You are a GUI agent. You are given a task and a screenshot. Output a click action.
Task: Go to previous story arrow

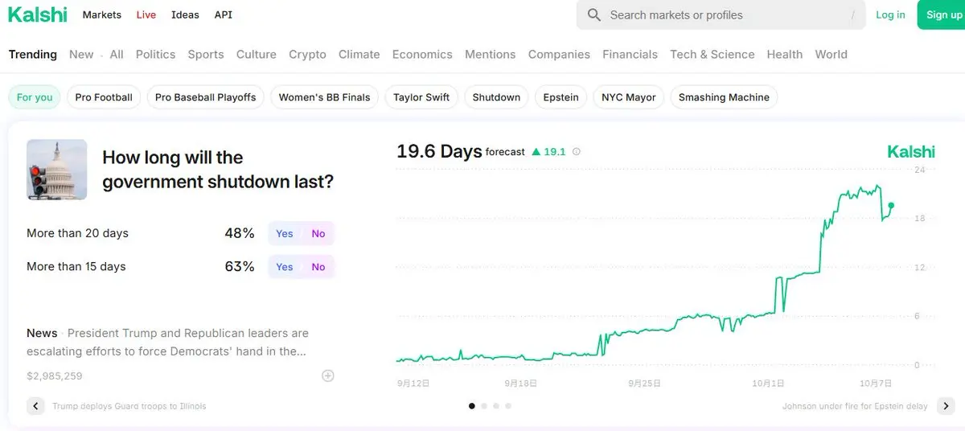pos(35,406)
